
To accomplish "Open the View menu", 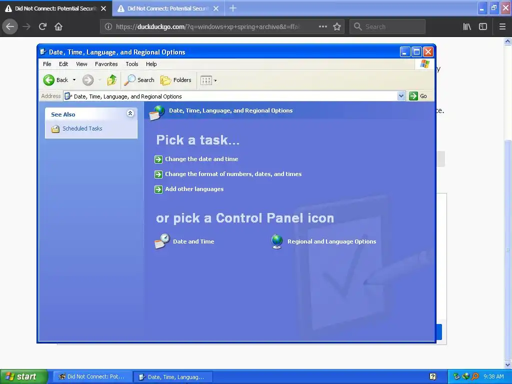I will click(81, 64).
